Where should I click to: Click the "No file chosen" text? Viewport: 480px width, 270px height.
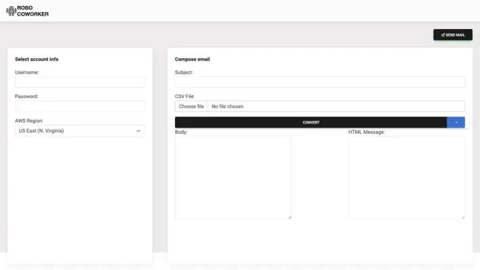[228, 107]
